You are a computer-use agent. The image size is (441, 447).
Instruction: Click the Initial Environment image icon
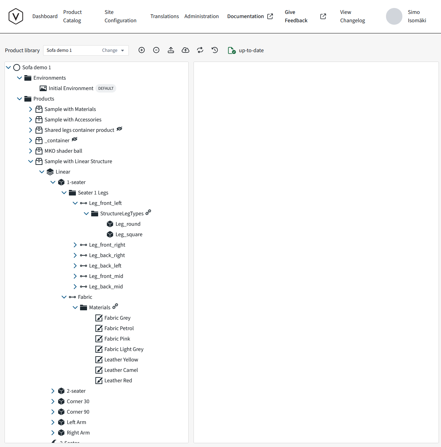(43, 88)
